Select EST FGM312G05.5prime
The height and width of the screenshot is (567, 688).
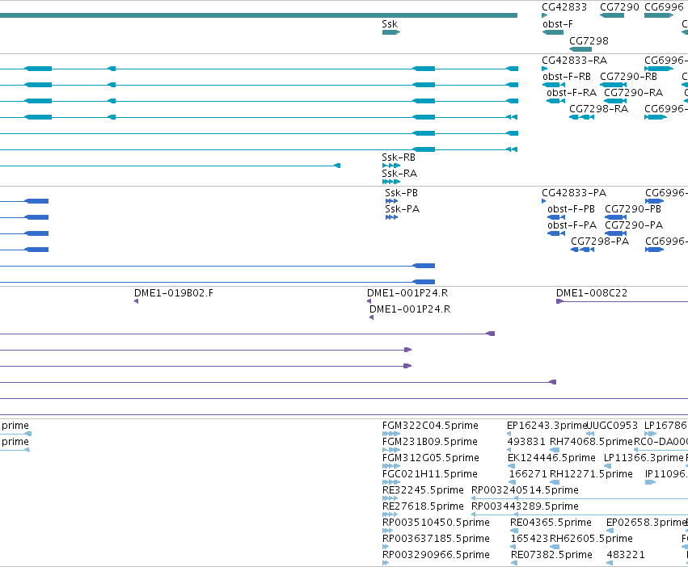coord(430,458)
